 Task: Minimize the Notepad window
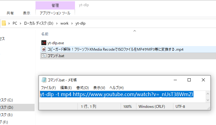175,80
